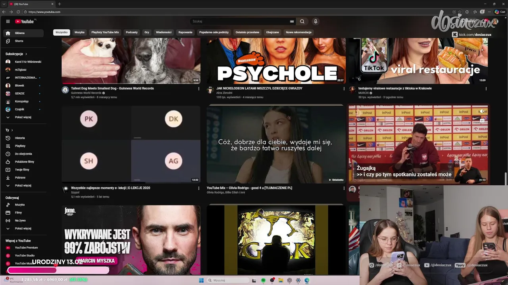Open YouTube Premium link
This screenshot has width=508, height=285.
pos(23,248)
